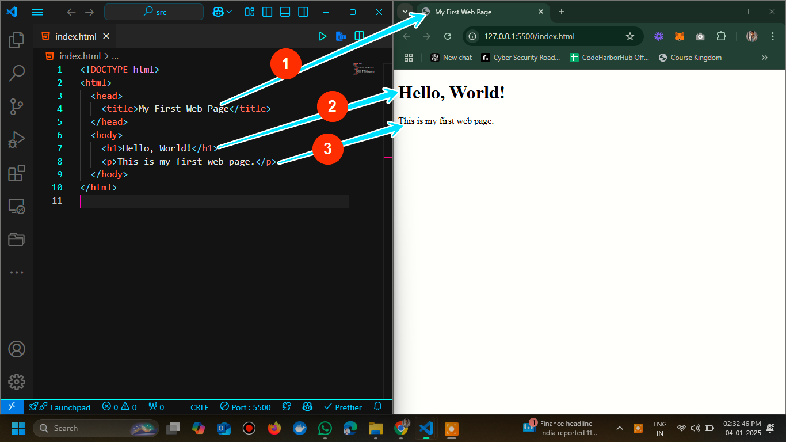Click the Search icon in the activity bar
This screenshot has width=786, height=442.
click(16, 73)
